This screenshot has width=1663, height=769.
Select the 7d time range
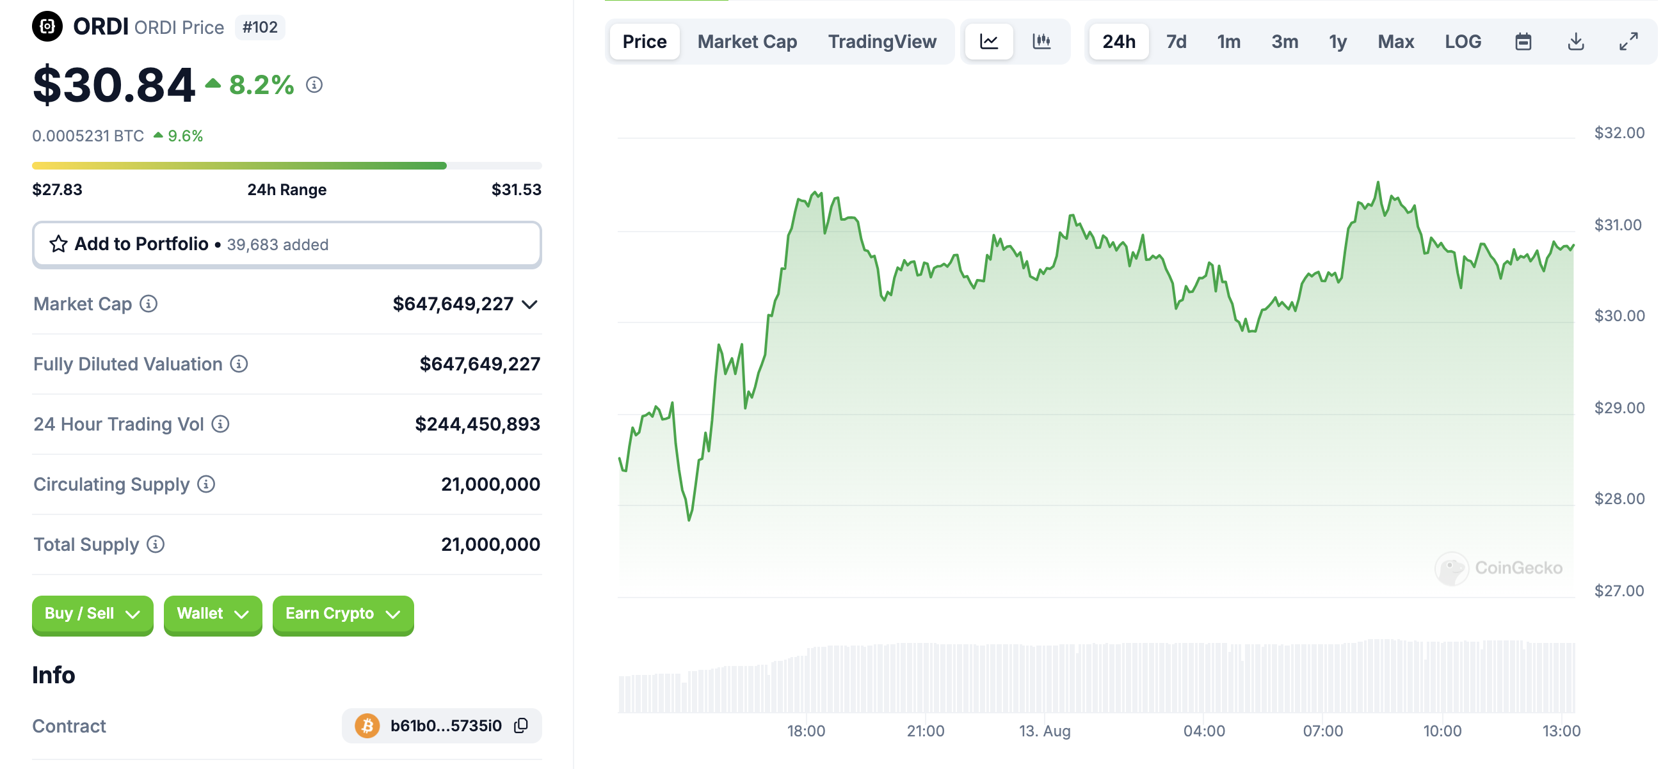(1176, 42)
